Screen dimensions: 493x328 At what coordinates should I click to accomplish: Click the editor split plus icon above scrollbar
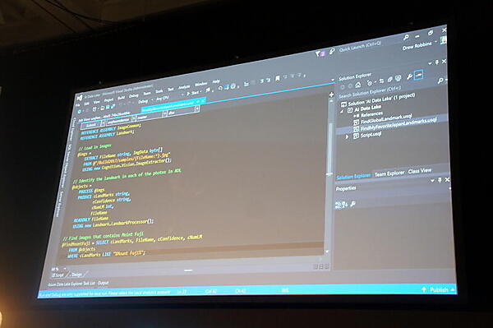[331, 95]
